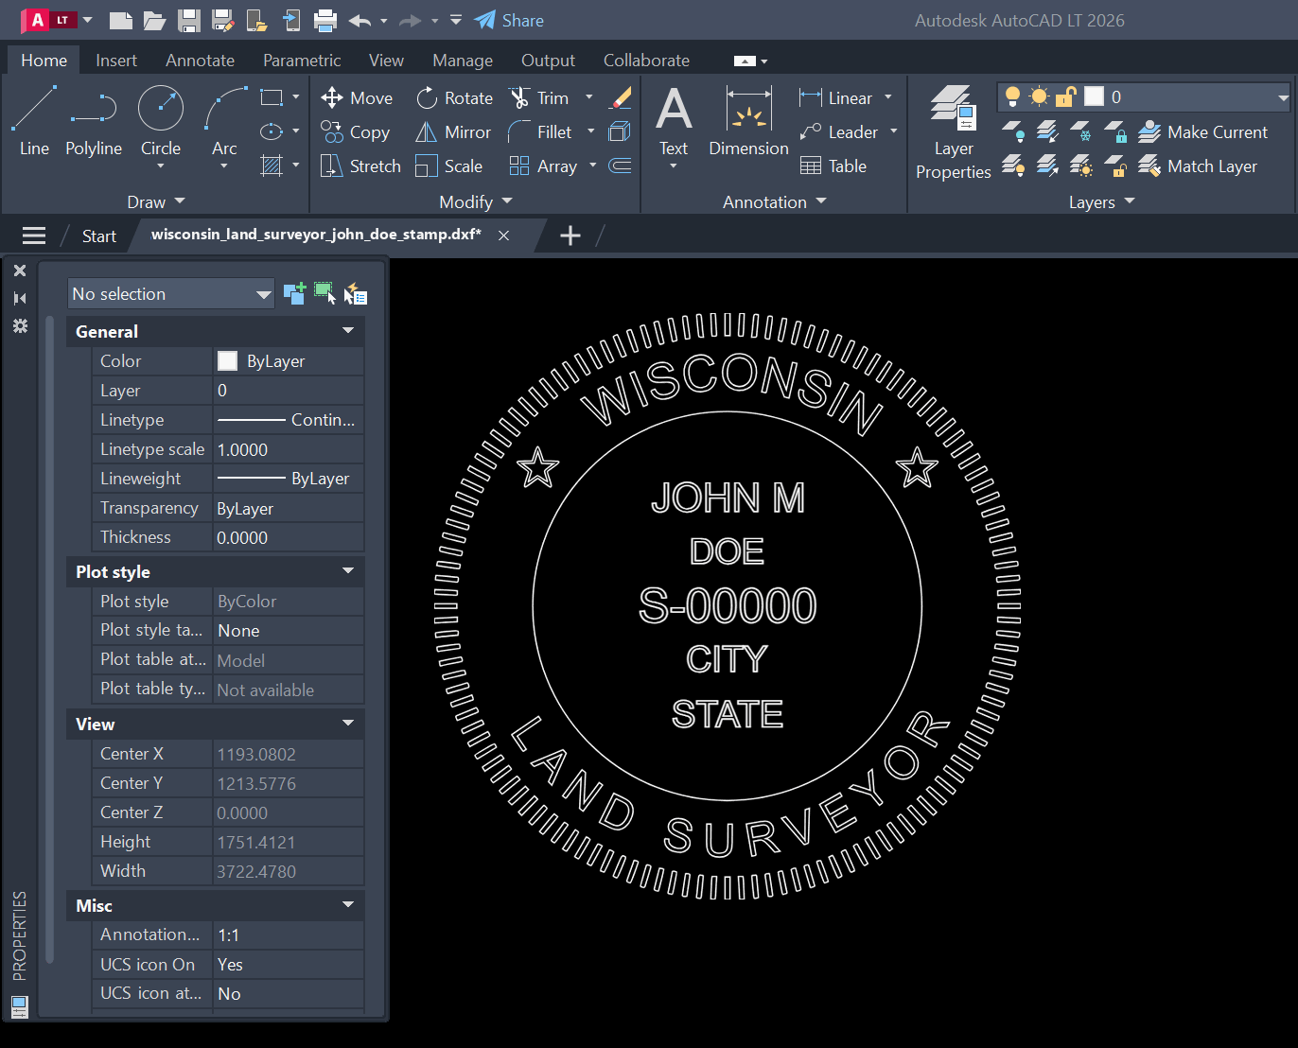Click the Dimension tool

(748, 120)
